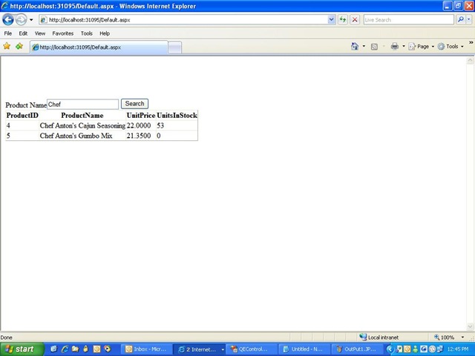Open the 2 Internet Explorer taskbar group
Viewport: 475px width, 356px height.
click(x=199, y=349)
